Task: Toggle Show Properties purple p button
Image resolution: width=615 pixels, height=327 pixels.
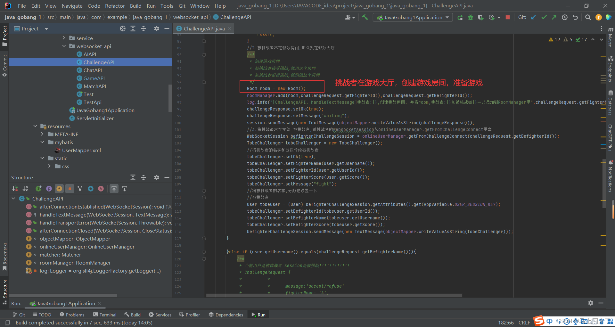Action: tap(49, 189)
